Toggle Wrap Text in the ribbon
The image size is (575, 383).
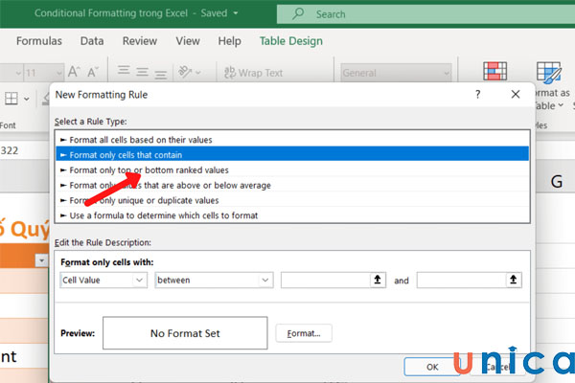point(254,73)
